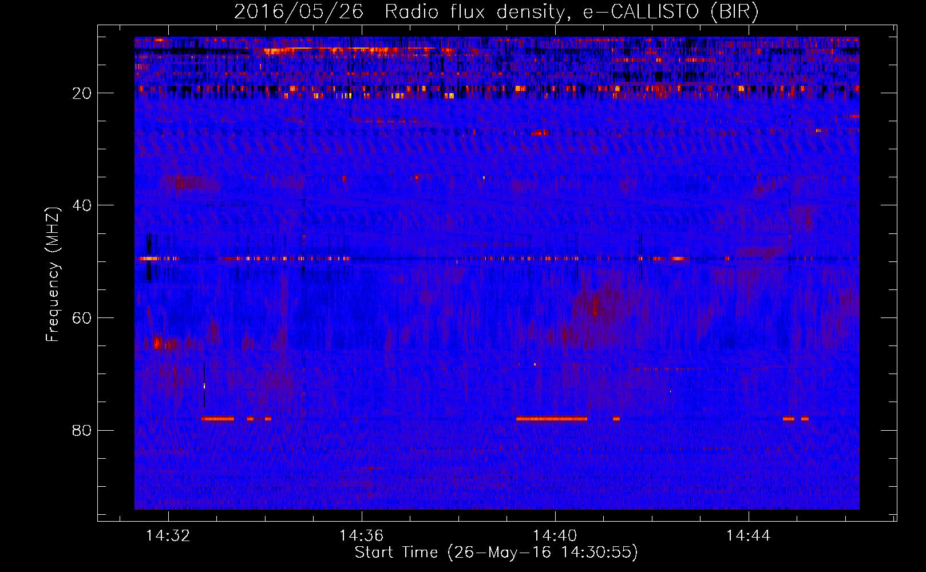Viewport: 926px width, 572px height.
Task: Click the red 78 MHz segment near 14:33
Action: click(217, 419)
